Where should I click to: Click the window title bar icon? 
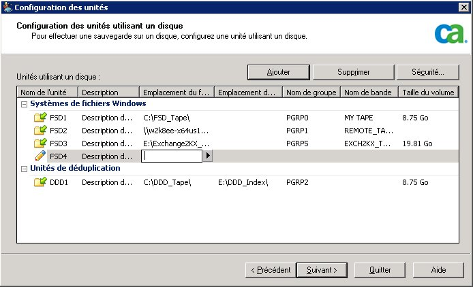click(7, 7)
